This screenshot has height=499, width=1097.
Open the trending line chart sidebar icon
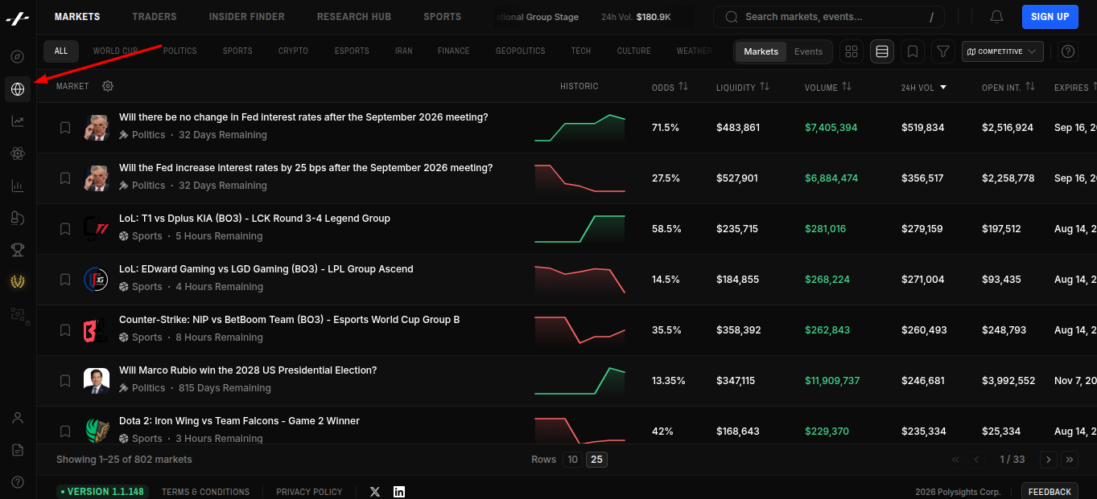(x=18, y=121)
